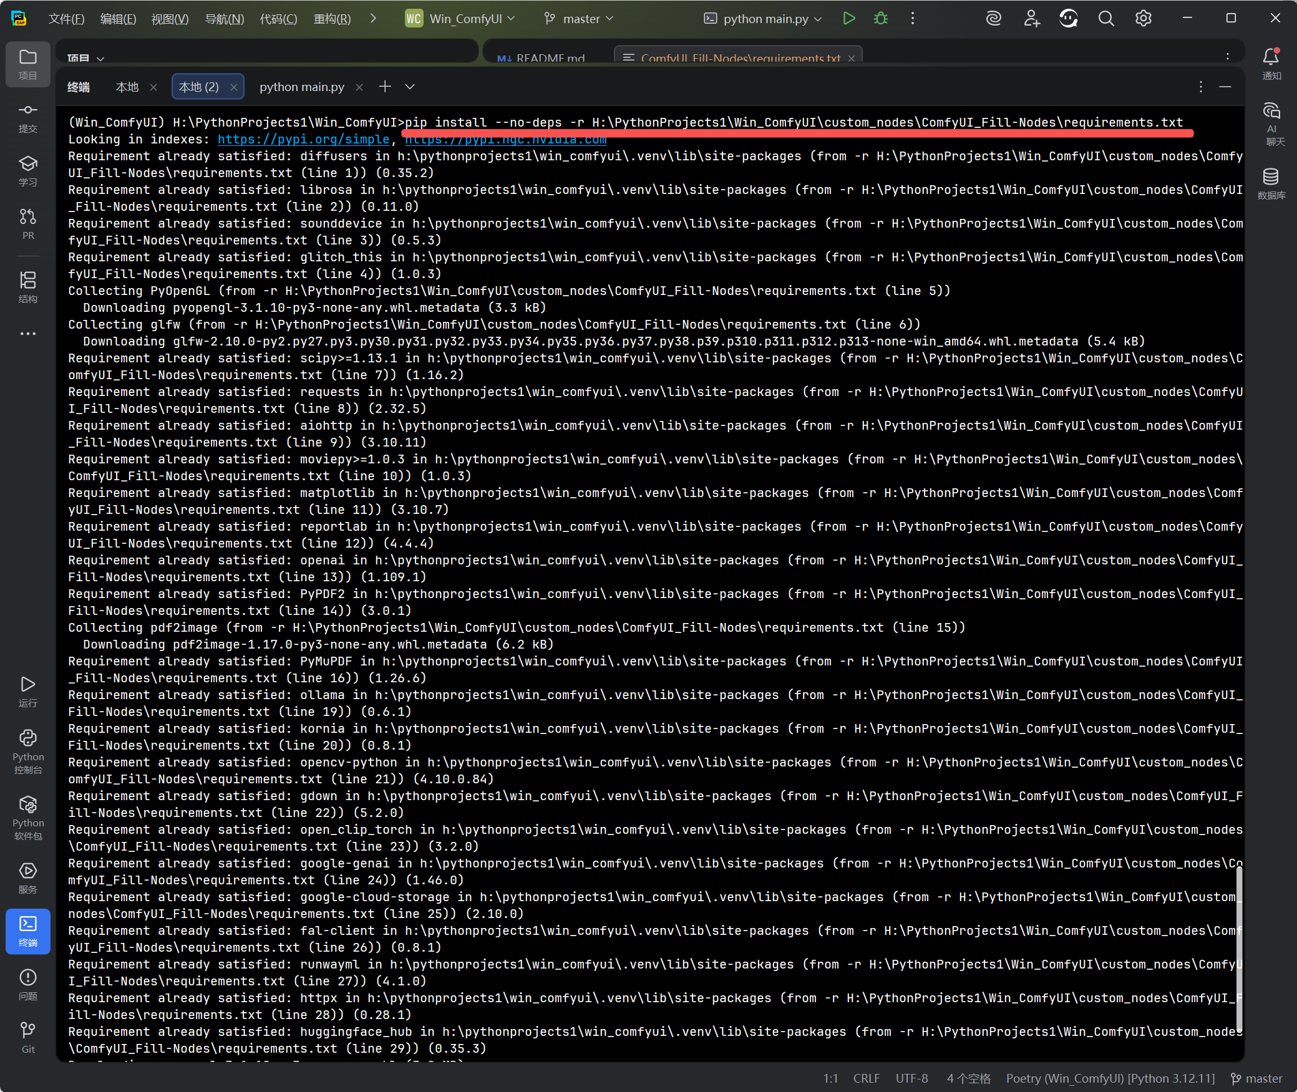Open the Git tool window
This screenshot has width=1297, height=1092.
pyautogui.click(x=27, y=1037)
